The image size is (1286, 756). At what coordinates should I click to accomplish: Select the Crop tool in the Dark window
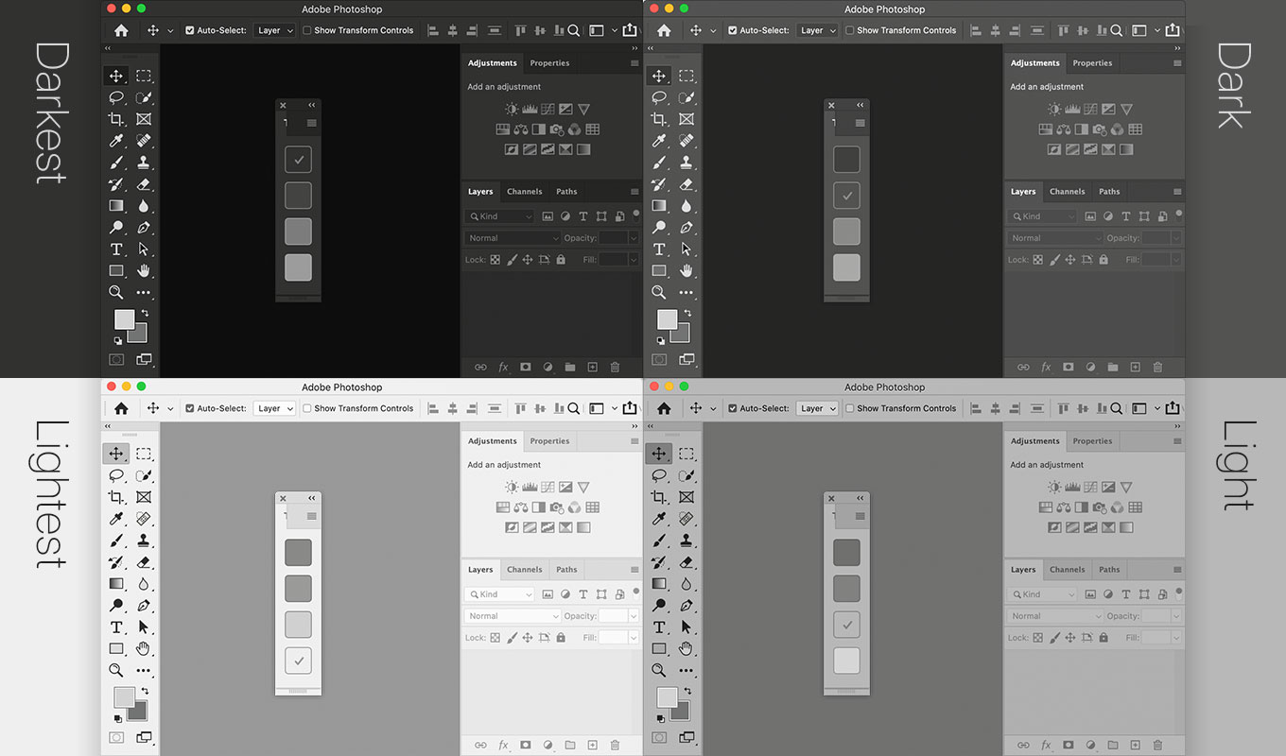659,119
